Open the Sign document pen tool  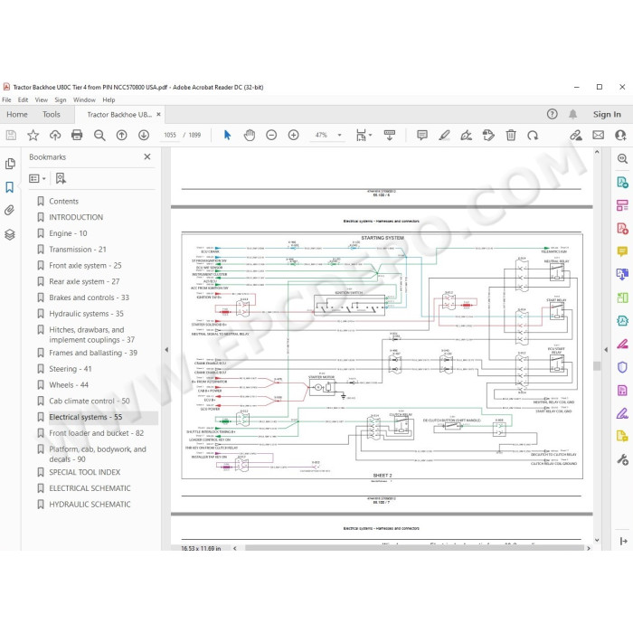pyautogui.click(x=467, y=136)
